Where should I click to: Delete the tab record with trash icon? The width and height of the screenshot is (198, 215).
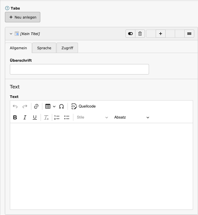140,34
